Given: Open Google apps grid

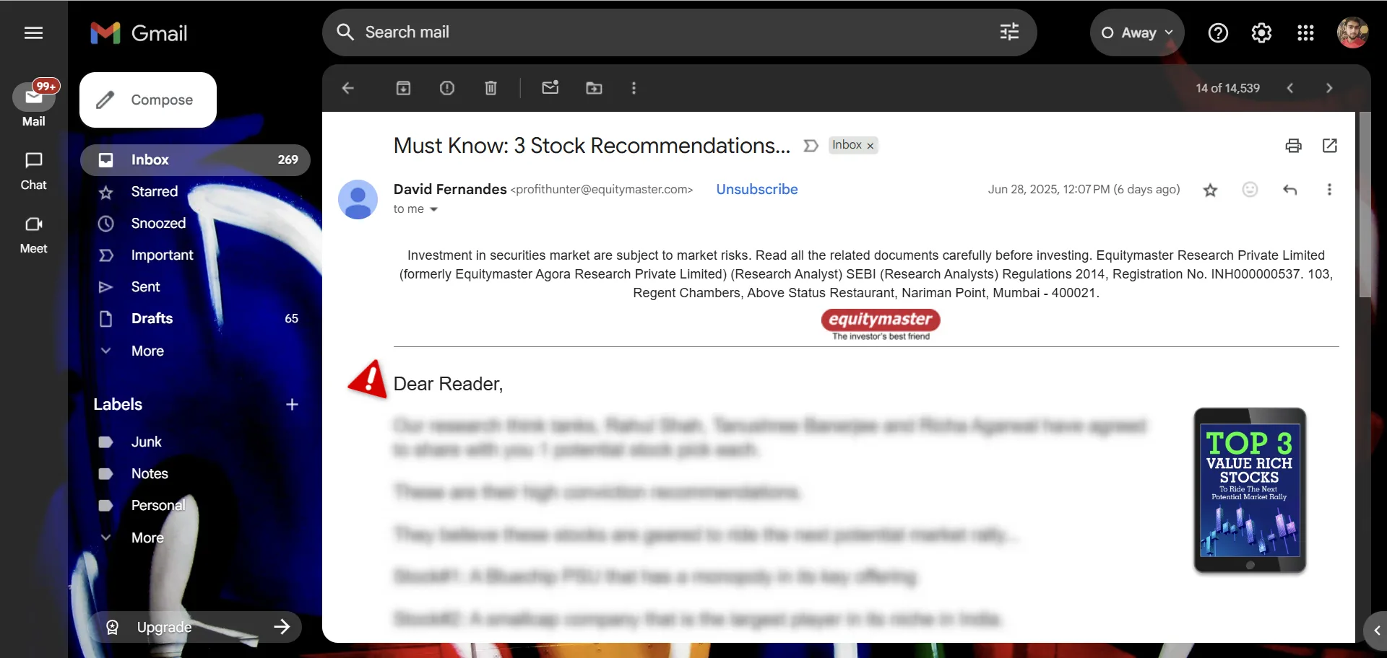Looking at the screenshot, I should (x=1305, y=32).
